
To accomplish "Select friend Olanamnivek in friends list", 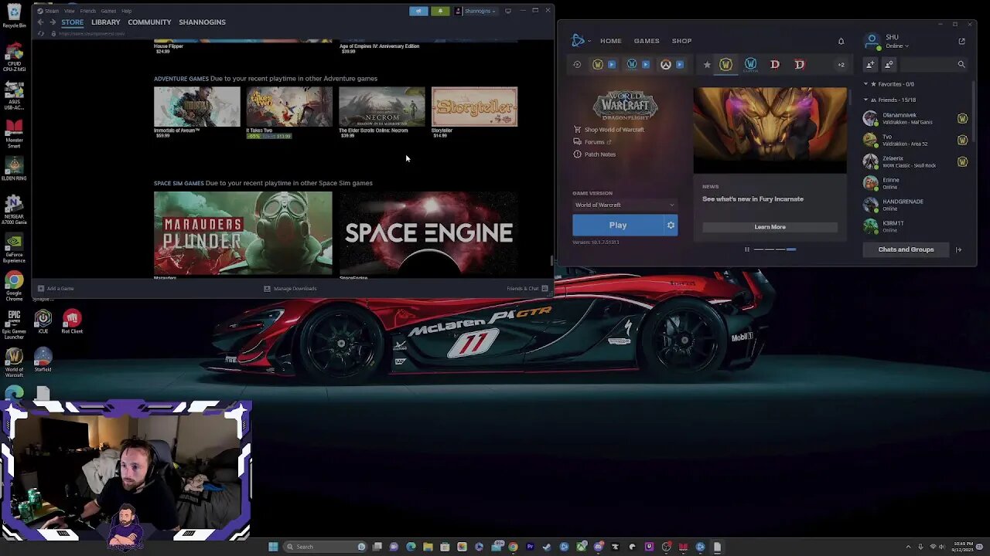I will point(915,118).
